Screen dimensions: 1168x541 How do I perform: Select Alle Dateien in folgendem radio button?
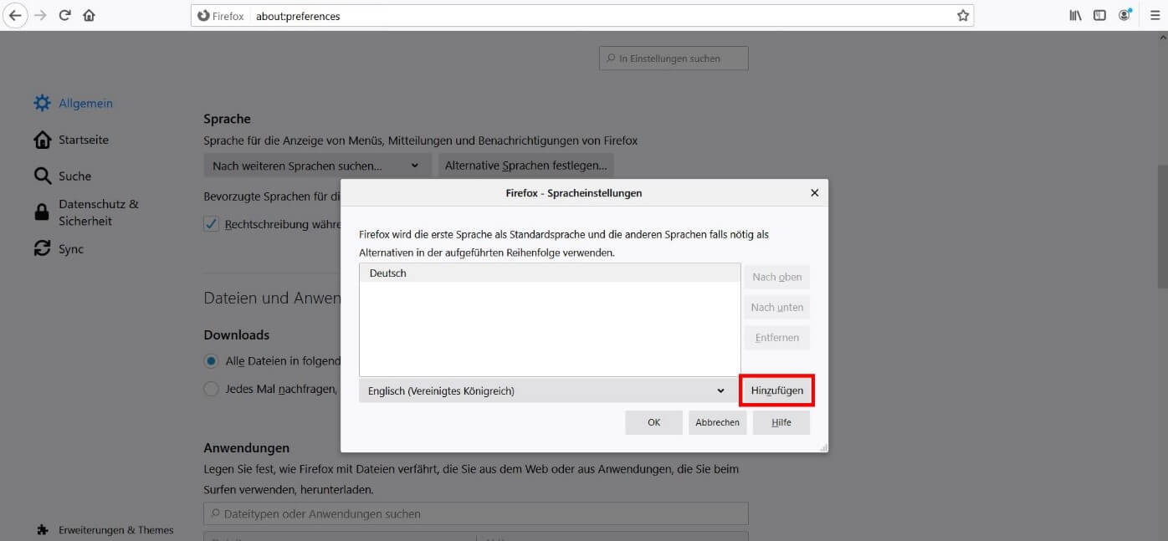tap(211, 361)
